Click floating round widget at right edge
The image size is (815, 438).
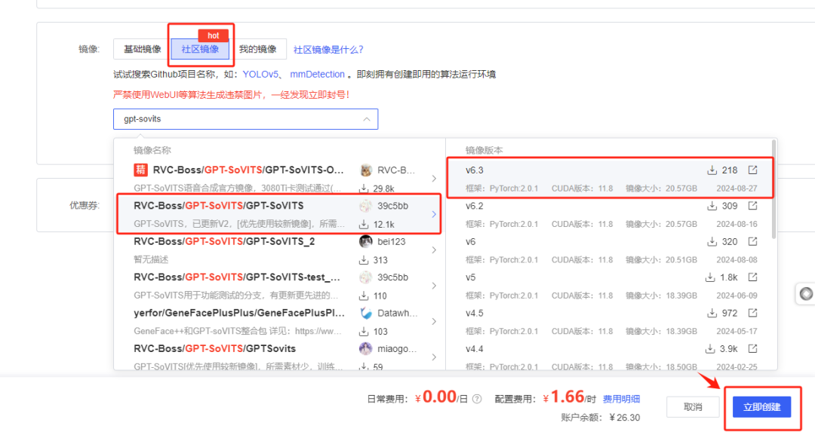(x=806, y=294)
